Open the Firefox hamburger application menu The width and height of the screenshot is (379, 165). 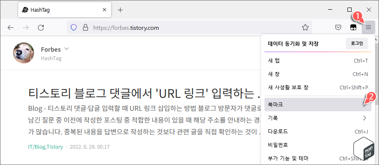pos(368,27)
